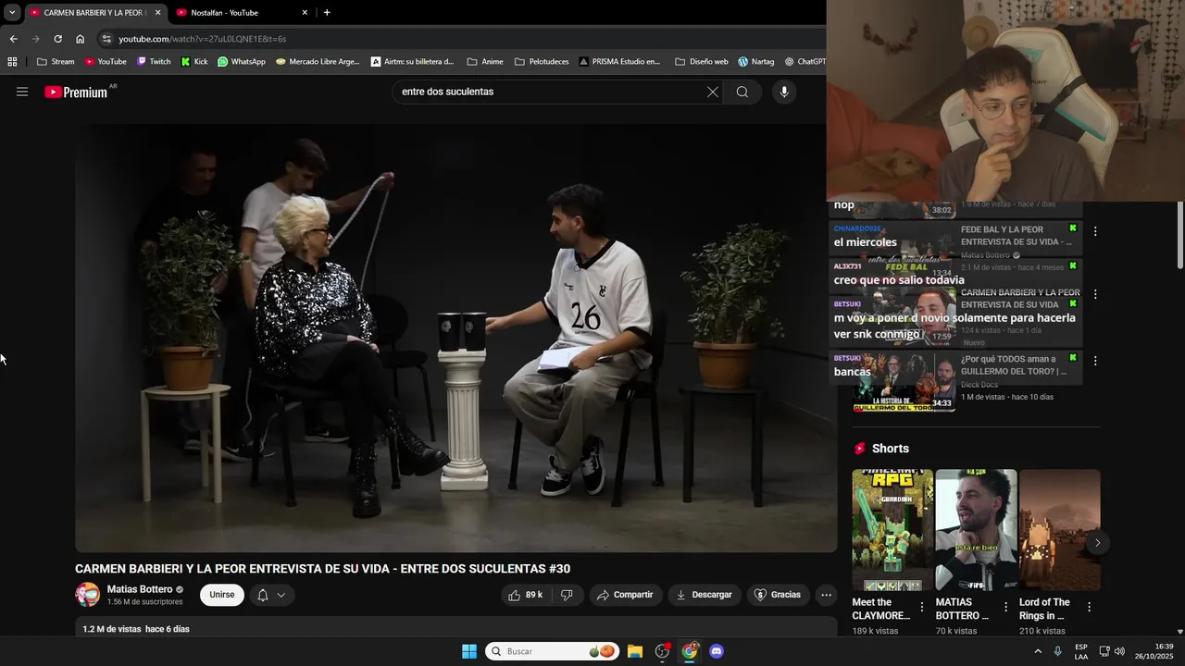Image resolution: width=1185 pixels, height=666 pixels.
Task: Open YouTube bookmark
Action: [x=106, y=62]
